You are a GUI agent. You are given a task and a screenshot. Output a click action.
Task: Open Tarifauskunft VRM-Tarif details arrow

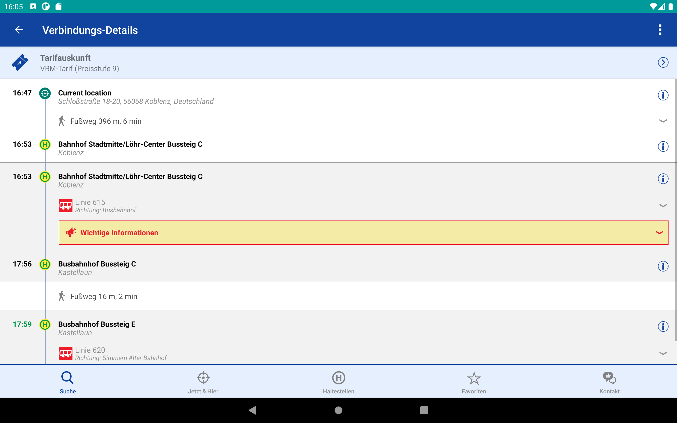point(663,62)
